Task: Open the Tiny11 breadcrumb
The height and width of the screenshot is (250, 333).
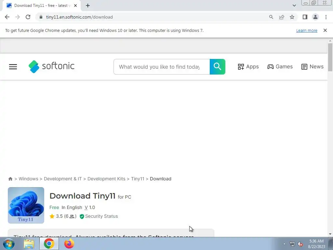Action: tap(138, 179)
